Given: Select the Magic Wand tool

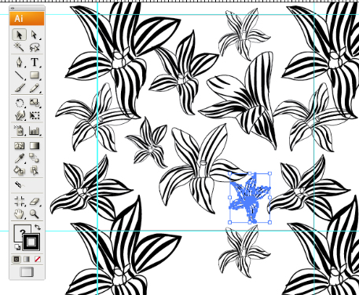Looking at the screenshot, I should click(19, 47).
